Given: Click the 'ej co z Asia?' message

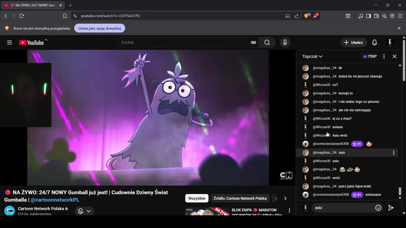Looking at the screenshot, I should [x=342, y=119].
